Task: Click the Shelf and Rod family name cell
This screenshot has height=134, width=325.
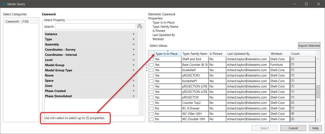Action: pyautogui.click(x=195, y=59)
